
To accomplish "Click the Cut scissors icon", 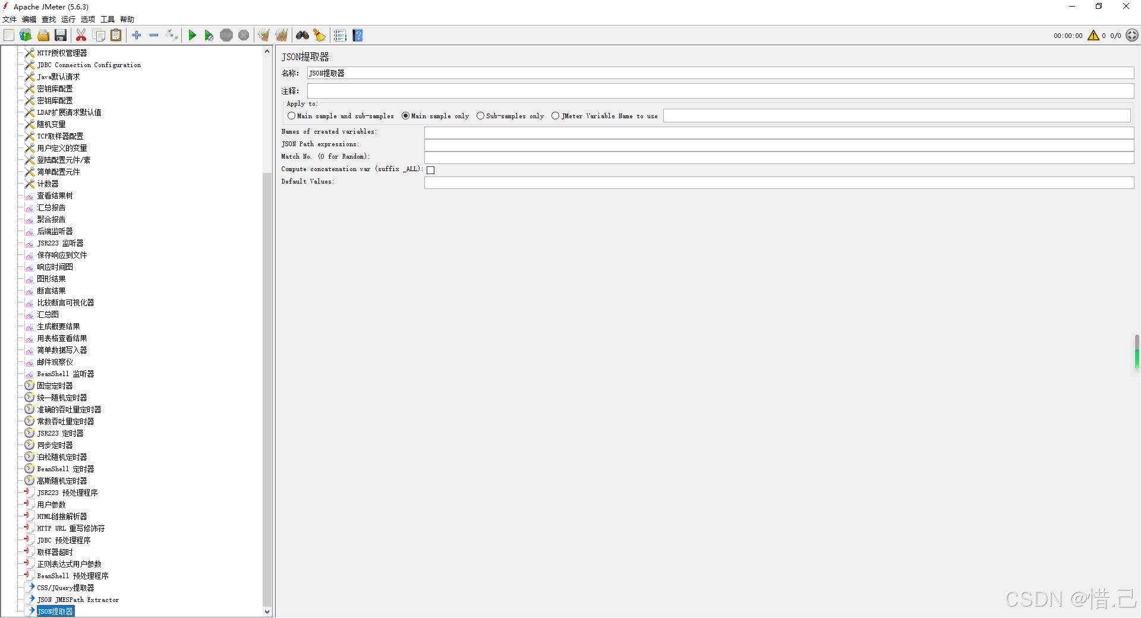I will (81, 36).
